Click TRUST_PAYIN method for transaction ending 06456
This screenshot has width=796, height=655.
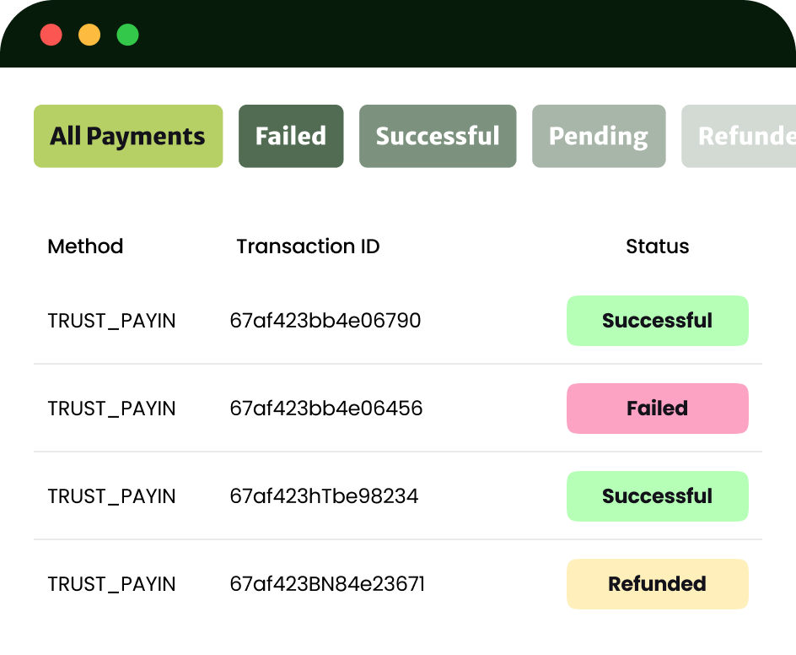[x=111, y=409]
